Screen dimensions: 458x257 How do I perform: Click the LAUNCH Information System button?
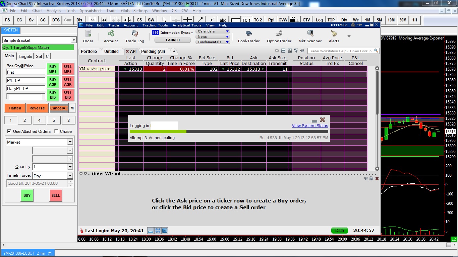tap(173, 40)
